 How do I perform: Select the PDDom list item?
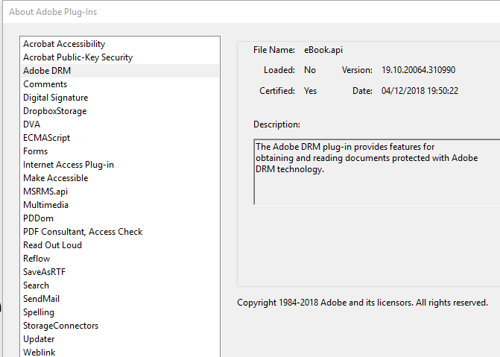38,218
